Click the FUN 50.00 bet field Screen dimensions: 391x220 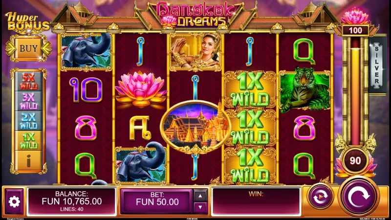(x=157, y=201)
